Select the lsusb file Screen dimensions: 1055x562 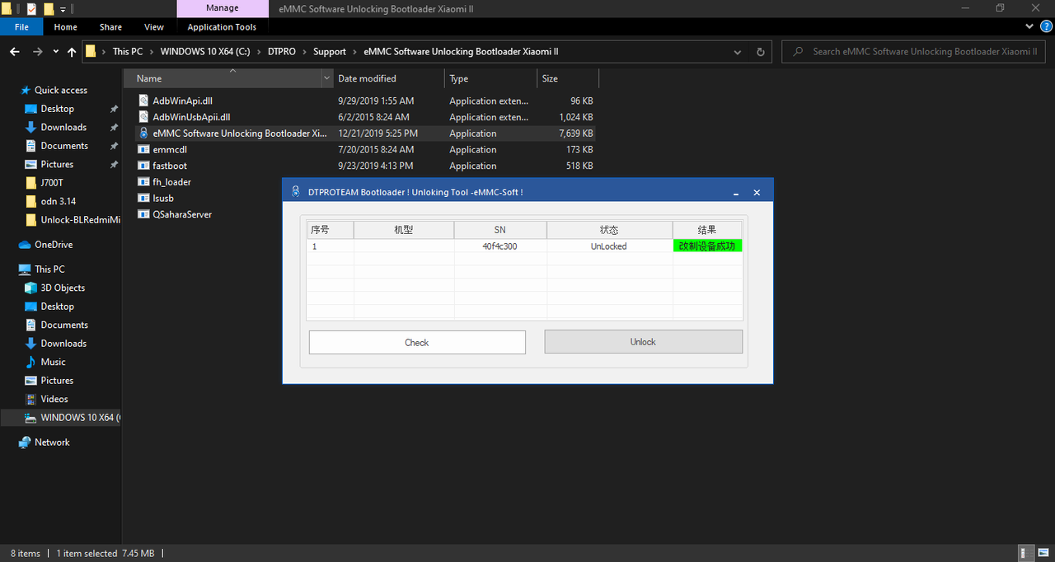(x=162, y=199)
